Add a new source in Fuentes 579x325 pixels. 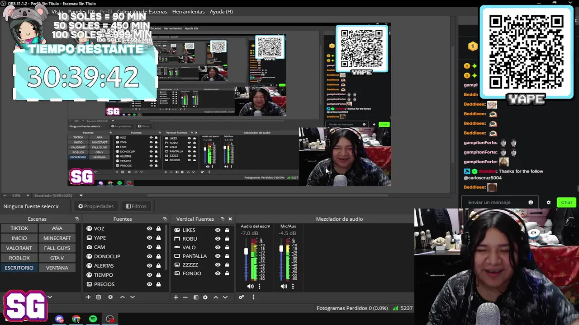coord(88,297)
